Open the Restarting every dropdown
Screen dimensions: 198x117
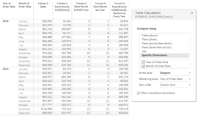coord(175,79)
